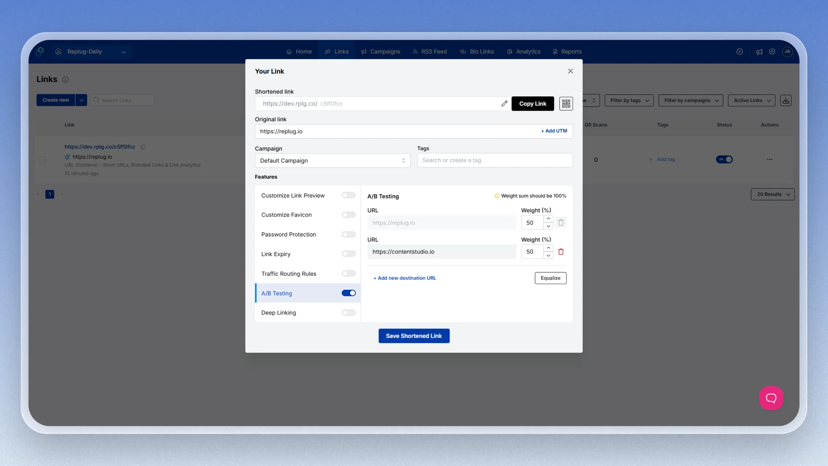Click the pencil icon to edit the shortened link

(x=504, y=103)
